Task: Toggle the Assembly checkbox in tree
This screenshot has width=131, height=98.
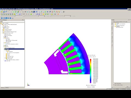Action: click(4, 27)
